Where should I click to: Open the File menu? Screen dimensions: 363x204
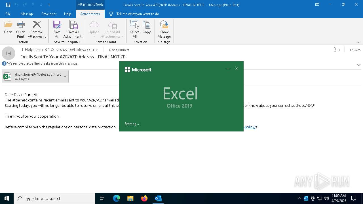8,14
